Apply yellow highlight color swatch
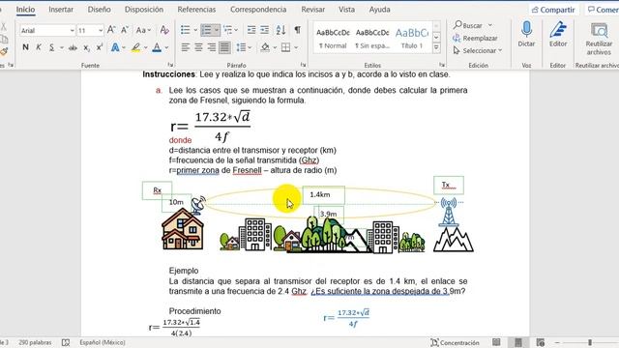The image size is (619, 348). 135,47
